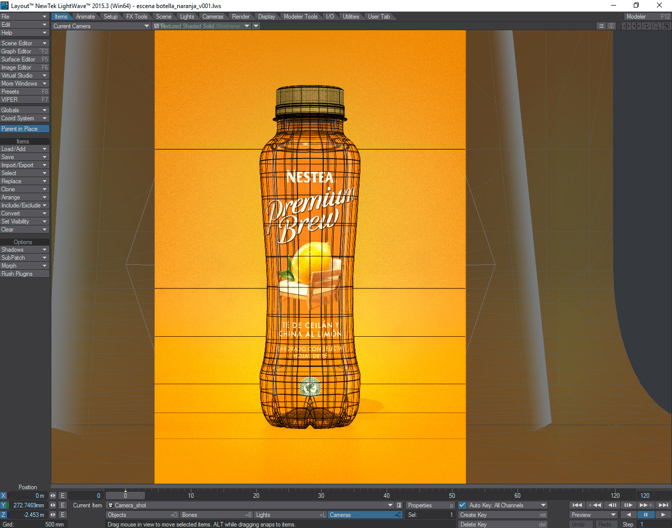
Task: Switch selection mode to Lights
Action: 290,515
